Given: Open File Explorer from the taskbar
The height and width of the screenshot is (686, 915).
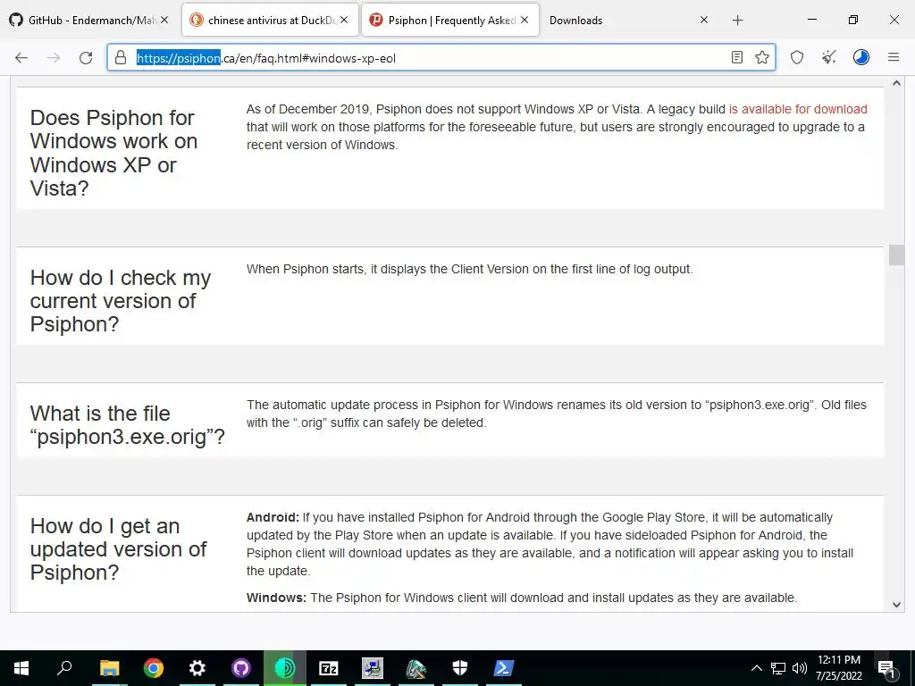Looking at the screenshot, I should click(109, 668).
